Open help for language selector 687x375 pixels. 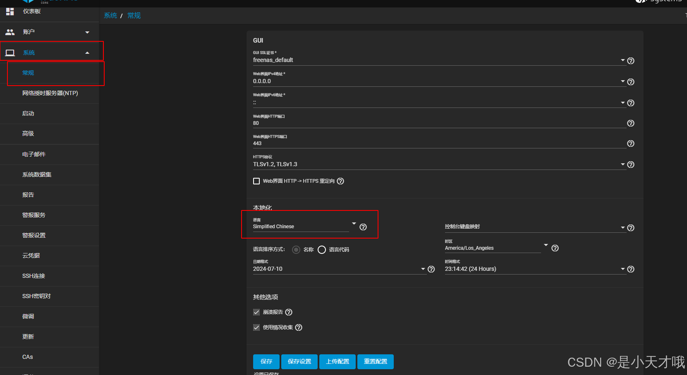(363, 227)
